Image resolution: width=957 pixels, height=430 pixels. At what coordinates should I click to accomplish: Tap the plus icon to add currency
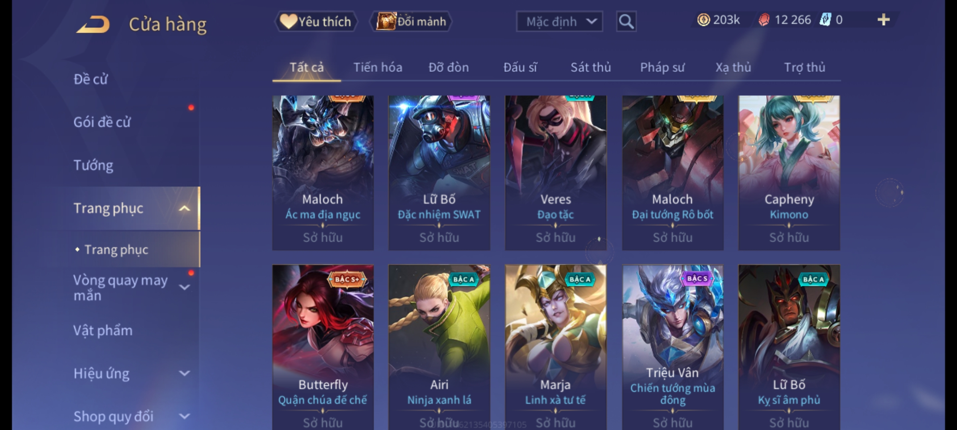click(884, 20)
